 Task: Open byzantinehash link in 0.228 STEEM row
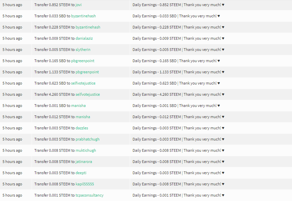tap(88, 27)
